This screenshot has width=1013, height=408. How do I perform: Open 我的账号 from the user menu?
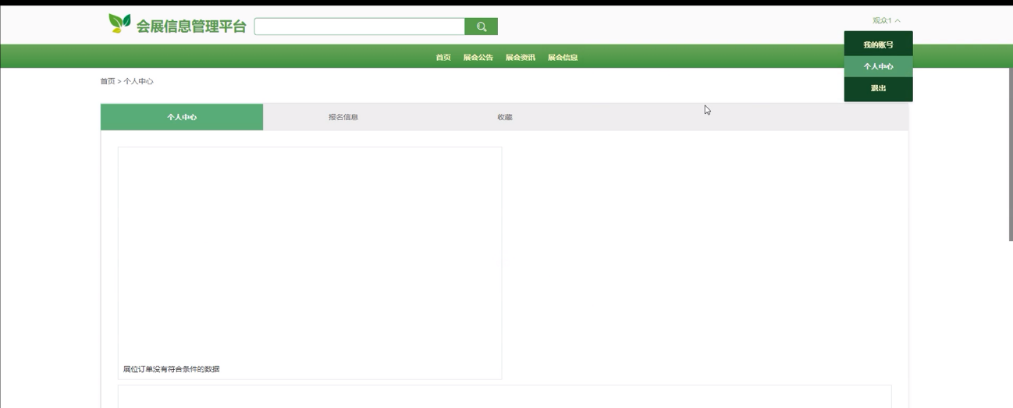pos(878,44)
